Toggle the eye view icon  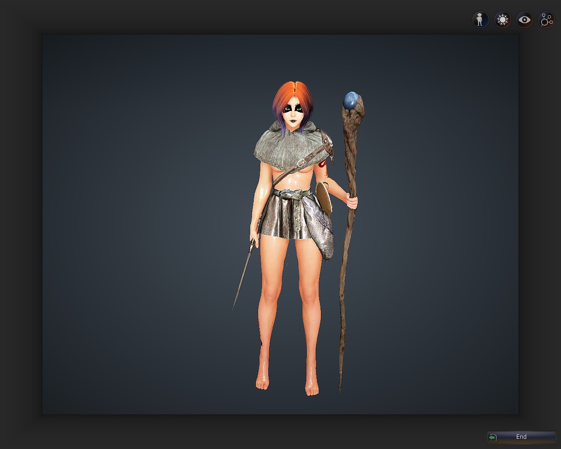tap(524, 20)
